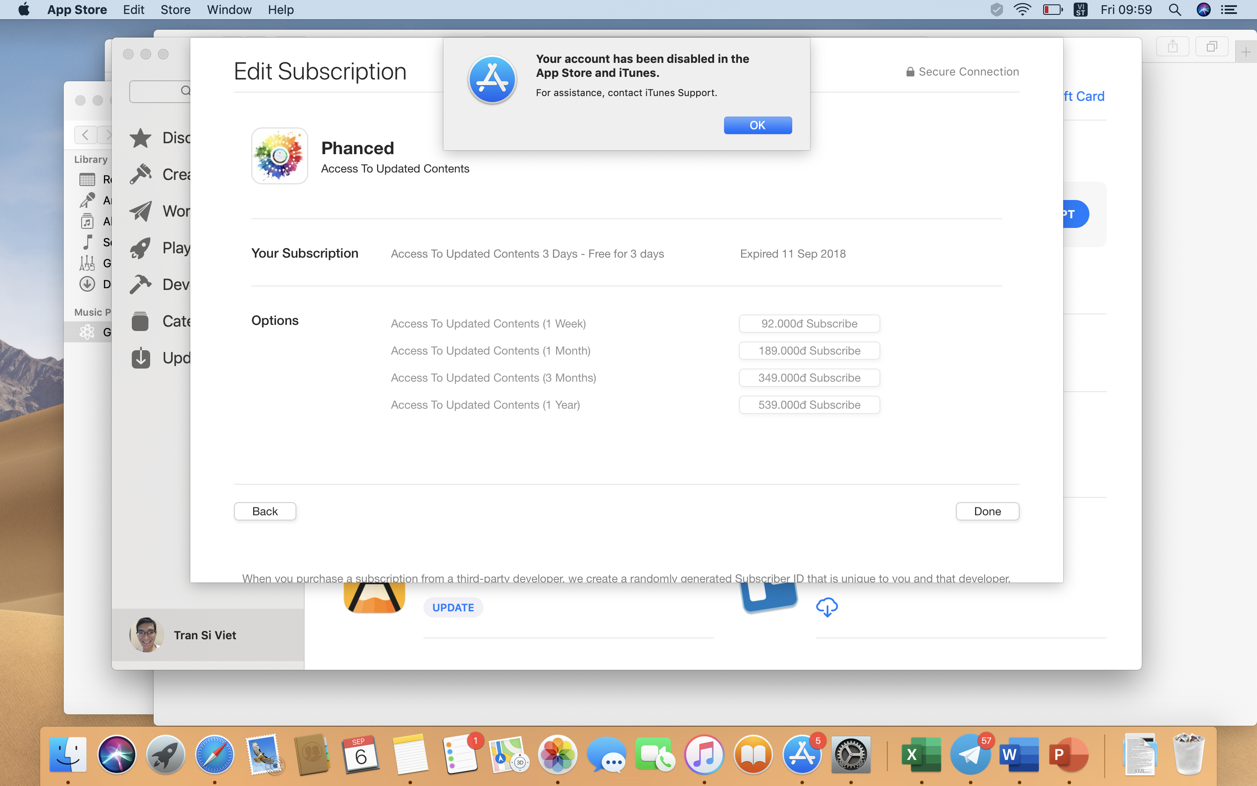Screen dimensions: 1257x786
Task: Select the Develop hammer icon
Action: [140, 284]
